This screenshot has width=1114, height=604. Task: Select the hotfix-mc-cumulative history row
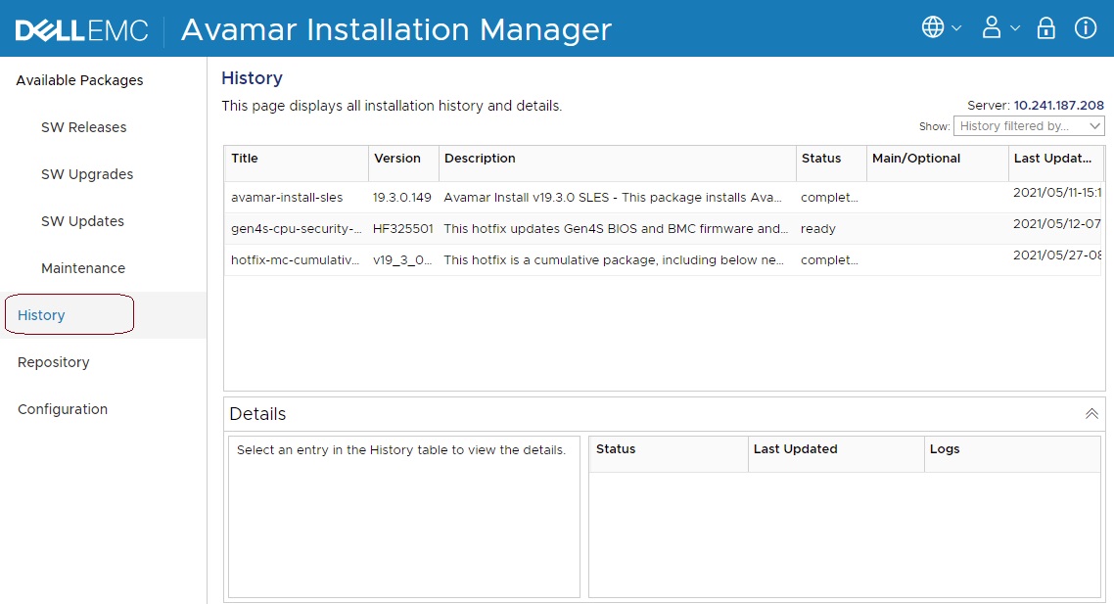point(297,260)
